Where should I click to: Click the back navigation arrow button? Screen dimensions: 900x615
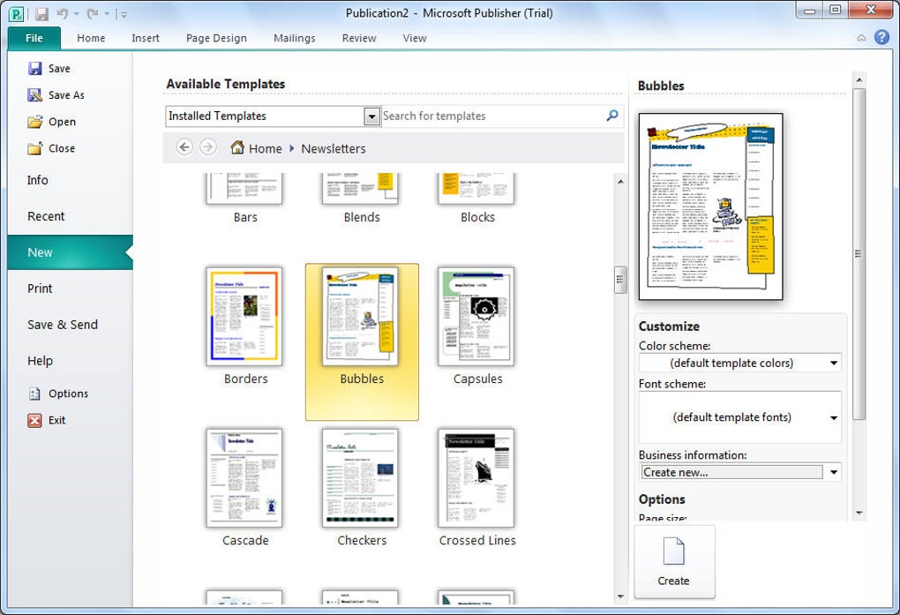click(184, 147)
